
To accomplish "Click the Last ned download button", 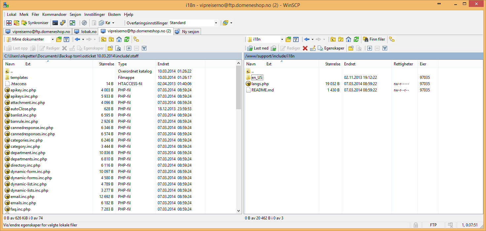I will click(258, 48).
